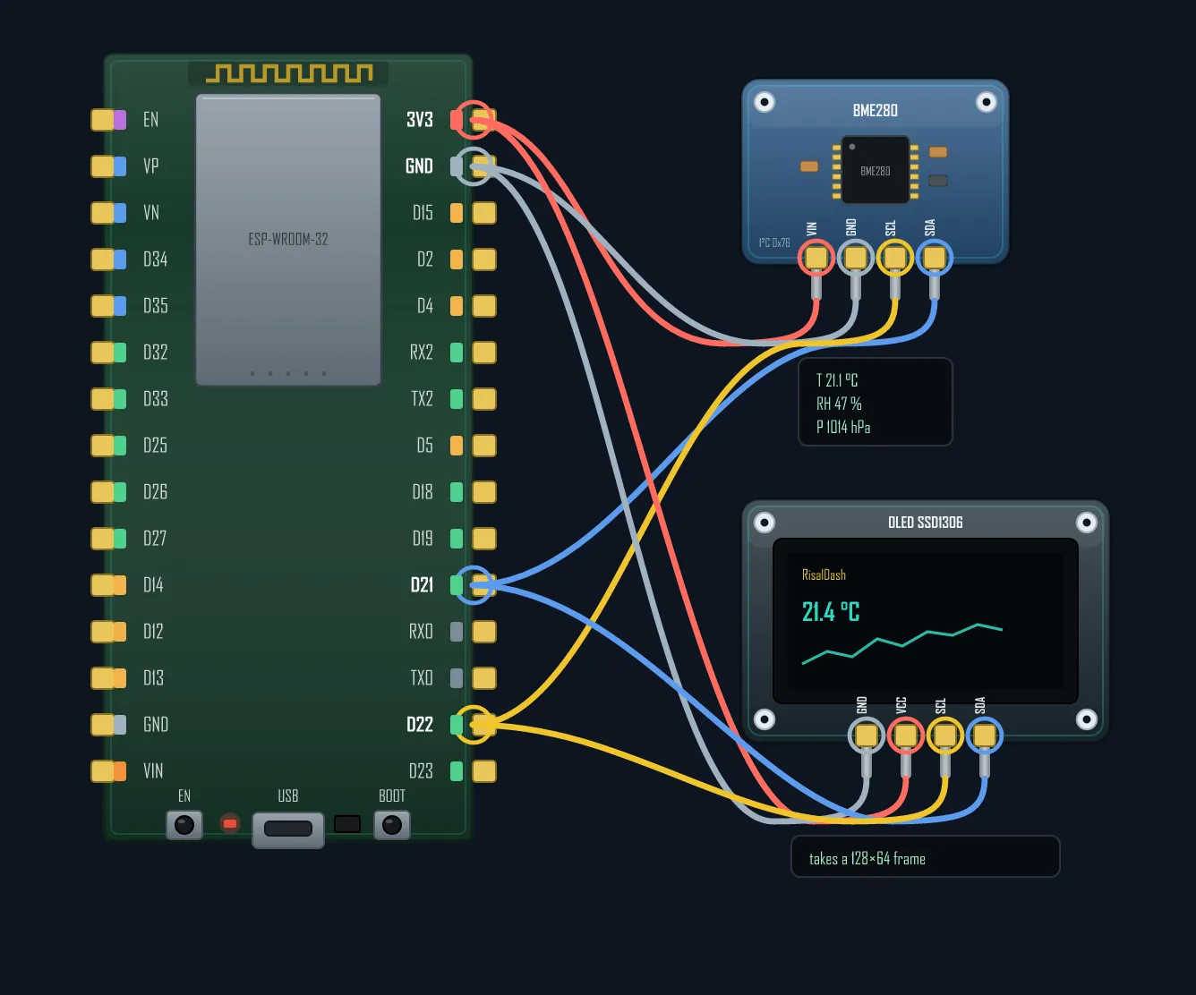Select the D33 pin pad
Screen dimensions: 1196x995
tap(103, 398)
